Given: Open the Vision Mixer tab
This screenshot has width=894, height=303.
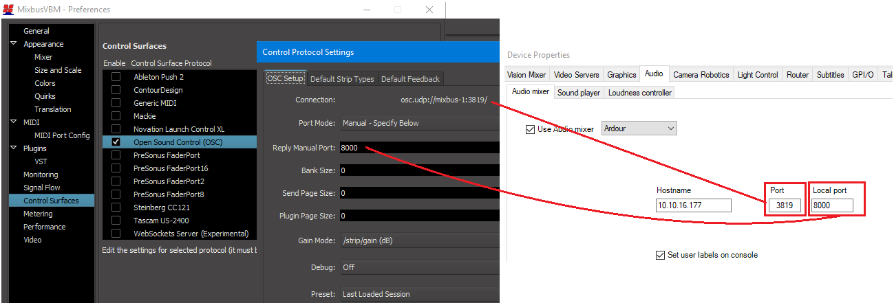Looking at the screenshot, I should tap(526, 75).
